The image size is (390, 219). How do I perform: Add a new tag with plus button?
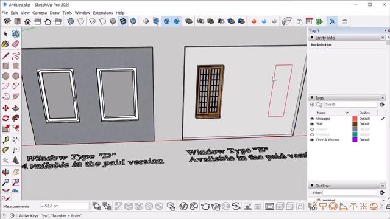tap(312, 105)
